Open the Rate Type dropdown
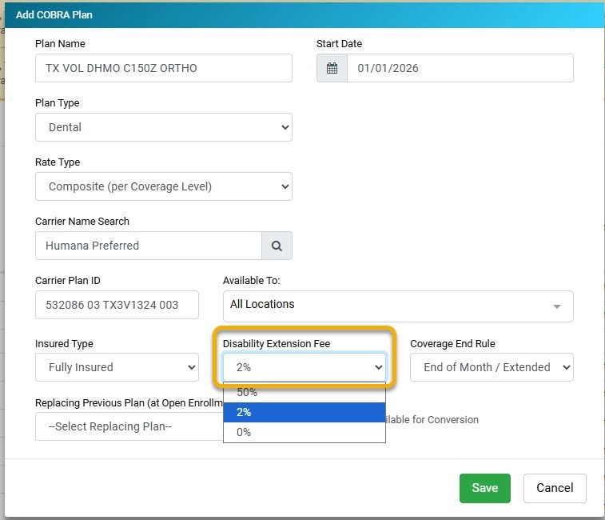This screenshot has width=605, height=520. [164, 186]
